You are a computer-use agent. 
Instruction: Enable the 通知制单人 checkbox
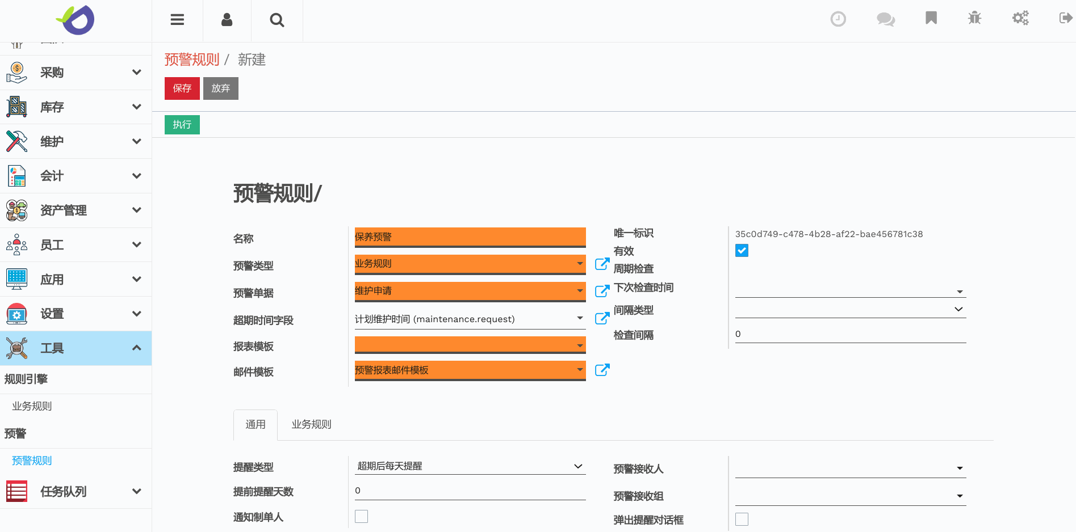361,516
